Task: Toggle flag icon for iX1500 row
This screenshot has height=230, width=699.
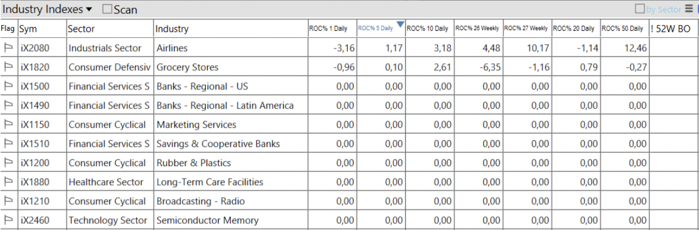Action: click(x=9, y=87)
